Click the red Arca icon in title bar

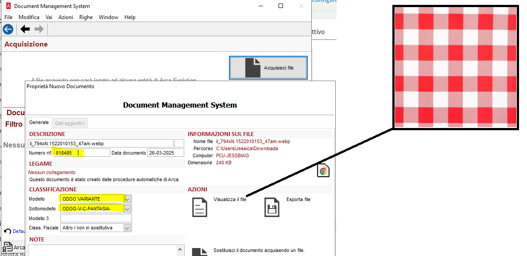(x=7, y=6)
